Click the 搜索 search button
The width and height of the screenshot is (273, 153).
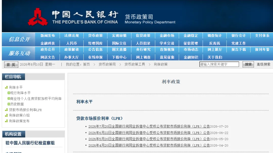click(x=248, y=65)
